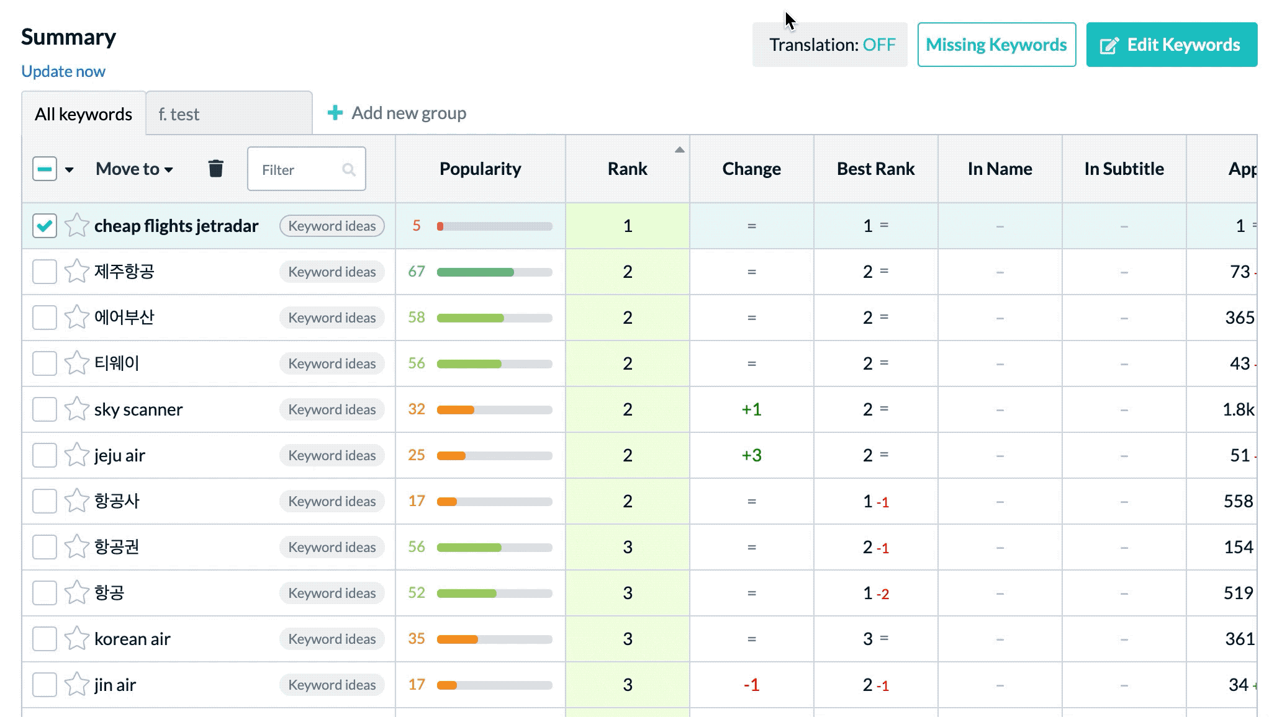The width and height of the screenshot is (1269, 717).
Task: Uncheck the cheap flights jetradar checkbox
Action: [45, 226]
